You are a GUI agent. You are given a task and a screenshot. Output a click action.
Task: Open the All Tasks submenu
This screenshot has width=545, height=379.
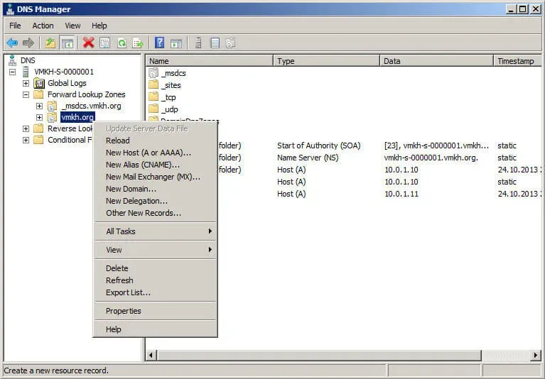click(156, 231)
